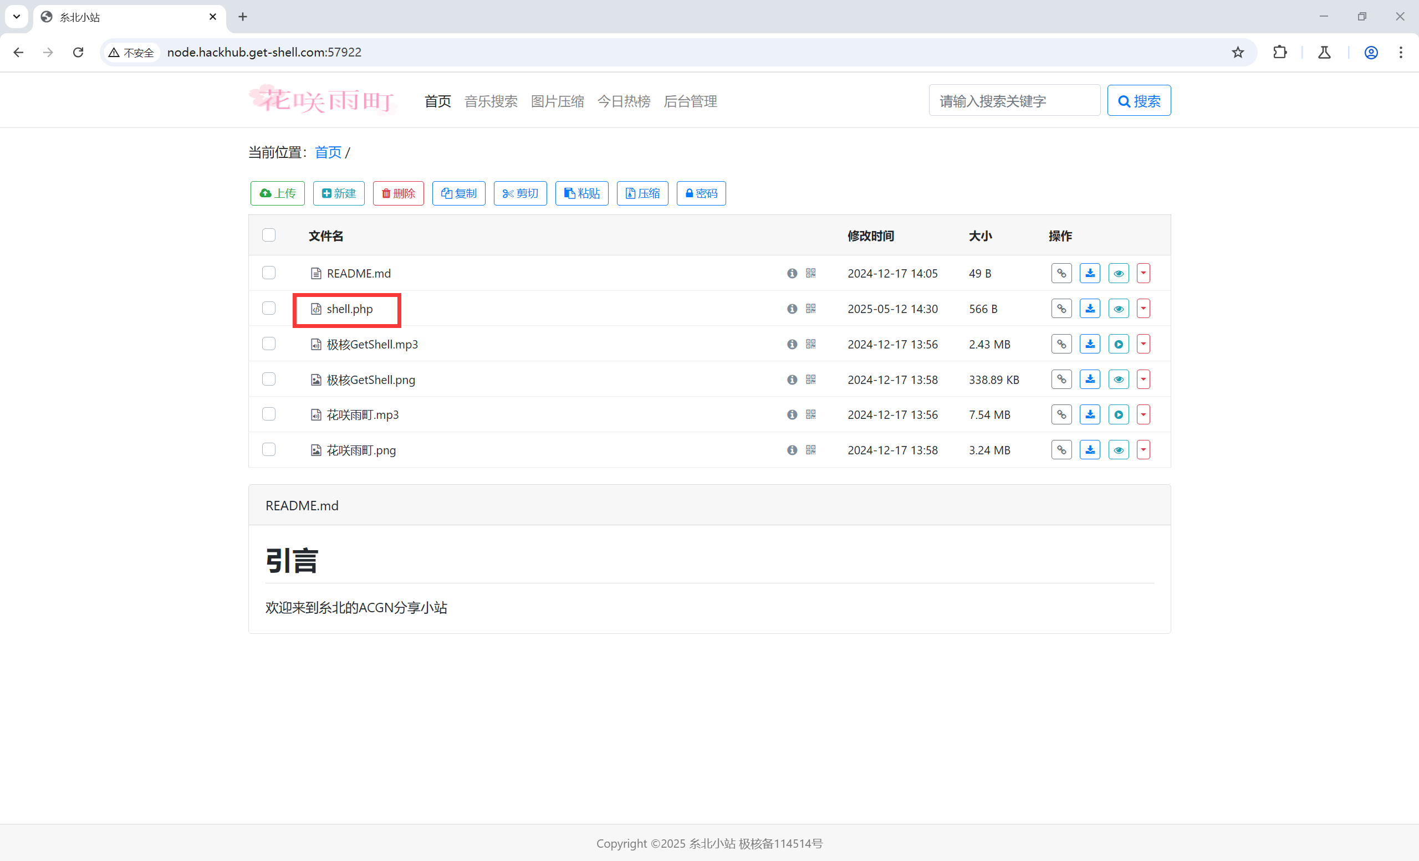Navigate via the 首页 breadcrumb link
Image resolution: width=1419 pixels, height=861 pixels.
(328, 152)
